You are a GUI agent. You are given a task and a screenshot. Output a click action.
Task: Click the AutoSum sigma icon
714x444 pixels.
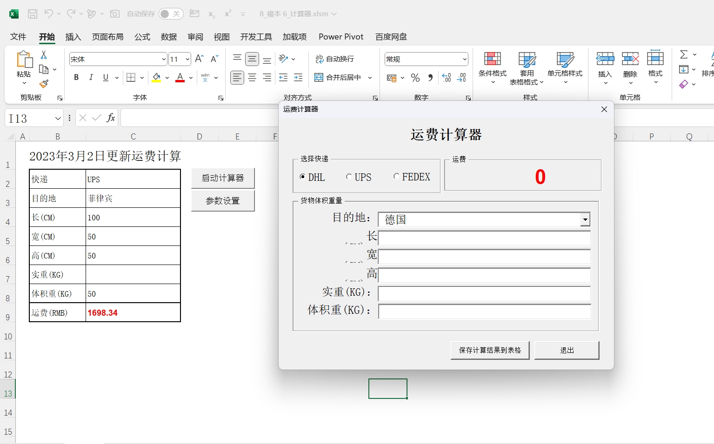coord(684,54)
